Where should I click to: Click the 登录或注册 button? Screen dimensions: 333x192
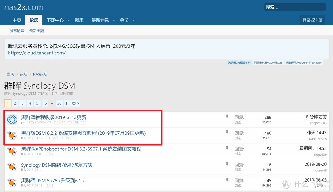click(x=312, y=20)
